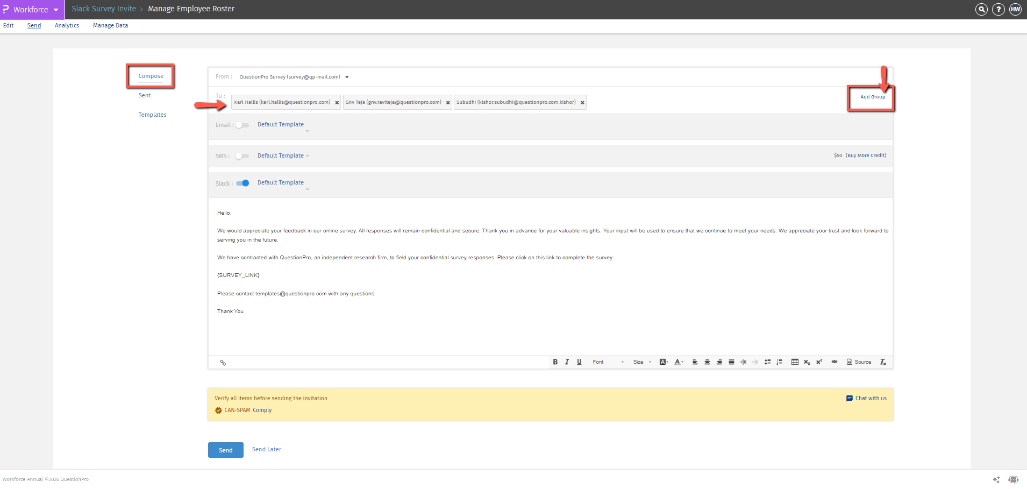Click the italic formatting icon
The image size is (1027, 489).
(567, 362)
